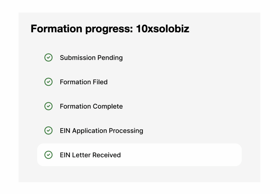Click the Submission Pending green checkmark icon
The height and width of the screenshot is (194, 280).
[48, 58]
